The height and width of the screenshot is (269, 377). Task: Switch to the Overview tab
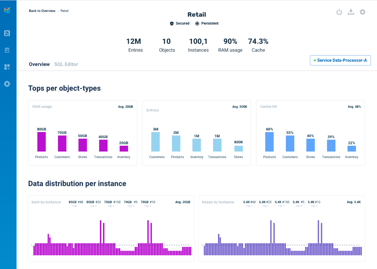39,64
